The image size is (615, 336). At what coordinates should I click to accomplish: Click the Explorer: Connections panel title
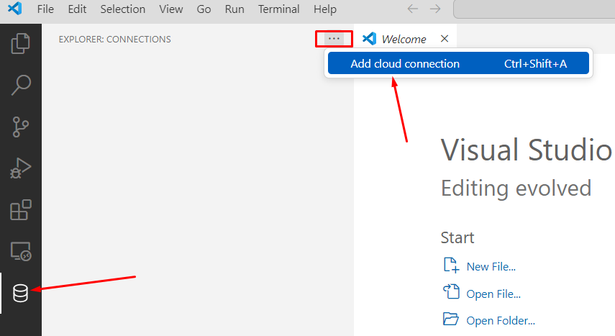114,40
